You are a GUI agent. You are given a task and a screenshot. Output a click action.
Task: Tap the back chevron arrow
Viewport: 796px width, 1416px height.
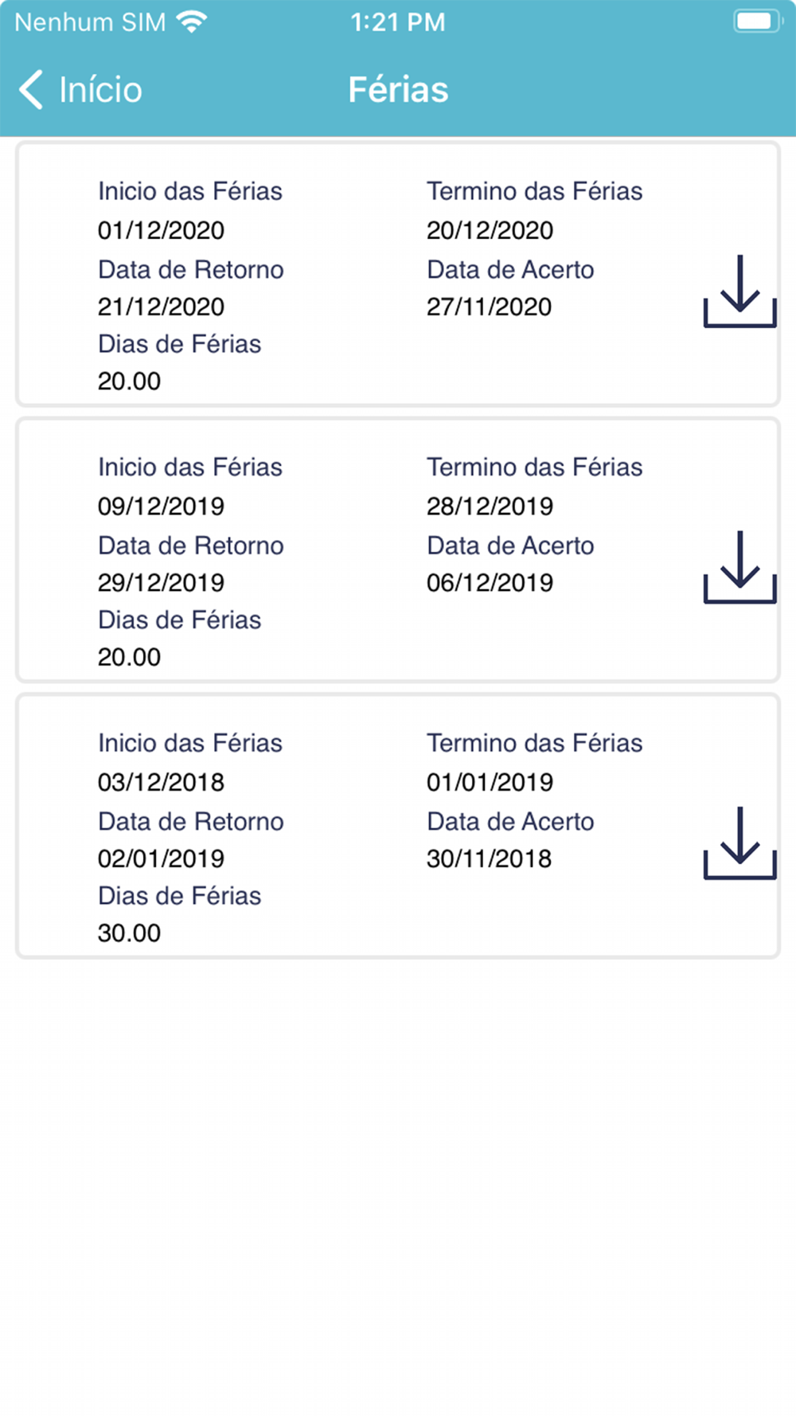(31, 89)
